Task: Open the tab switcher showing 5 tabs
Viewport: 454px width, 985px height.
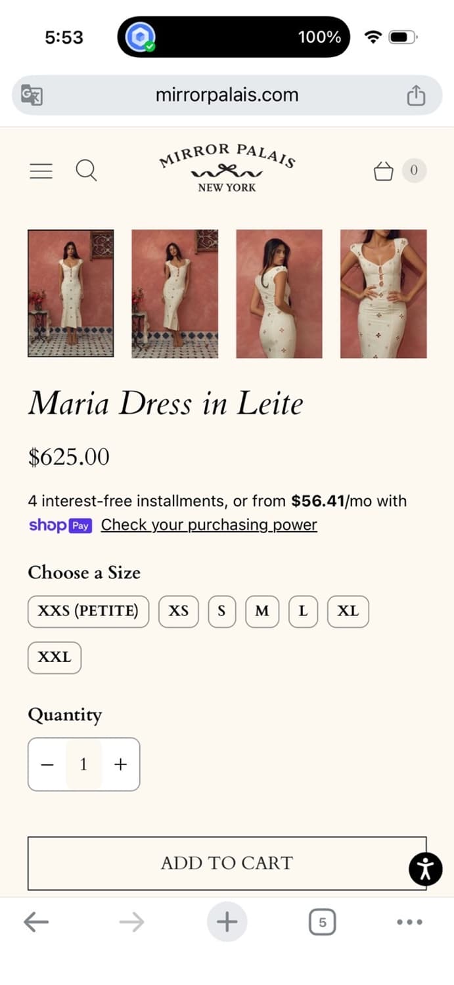Action: click(x=322, y=922)
